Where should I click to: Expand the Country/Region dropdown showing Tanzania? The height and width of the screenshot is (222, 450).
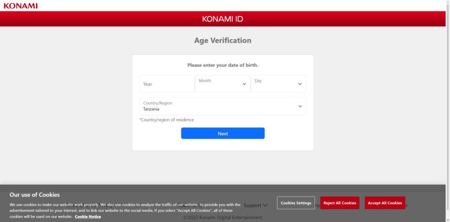223,106
